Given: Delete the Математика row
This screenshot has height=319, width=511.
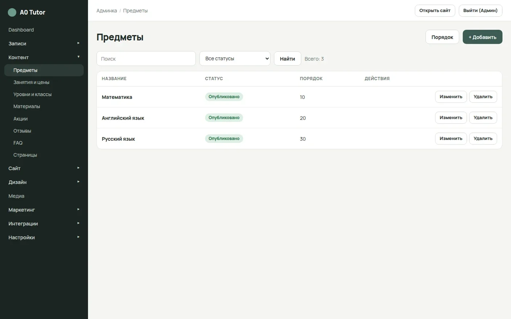Looking at the screenshot, I should [x=483, y=97].
